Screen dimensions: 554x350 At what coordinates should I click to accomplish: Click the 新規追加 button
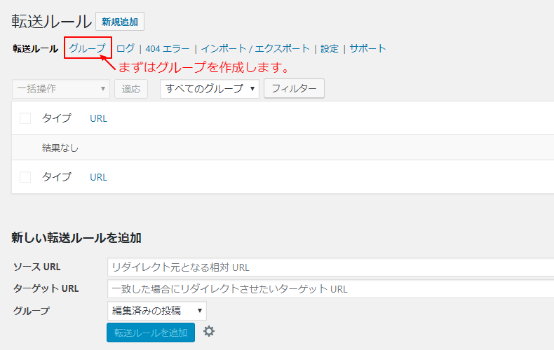(x=120, y=22)
